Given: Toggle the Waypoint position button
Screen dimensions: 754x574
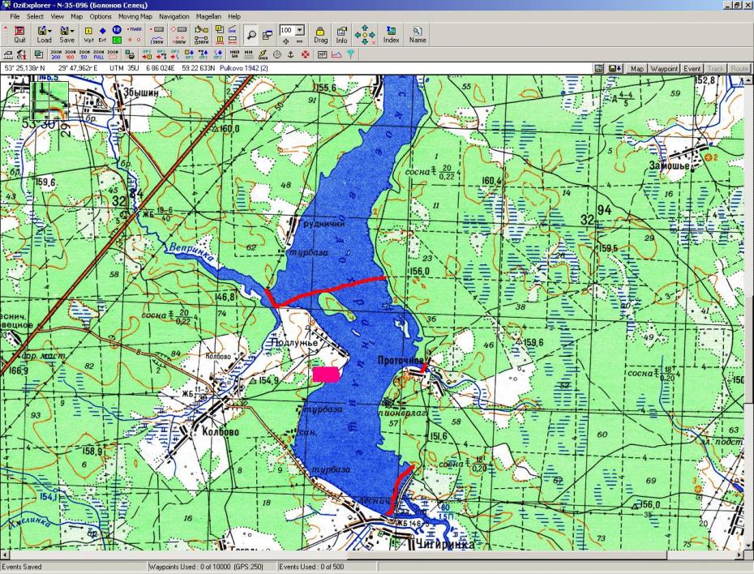Looking at the screenshot, I should click(664, 69).
